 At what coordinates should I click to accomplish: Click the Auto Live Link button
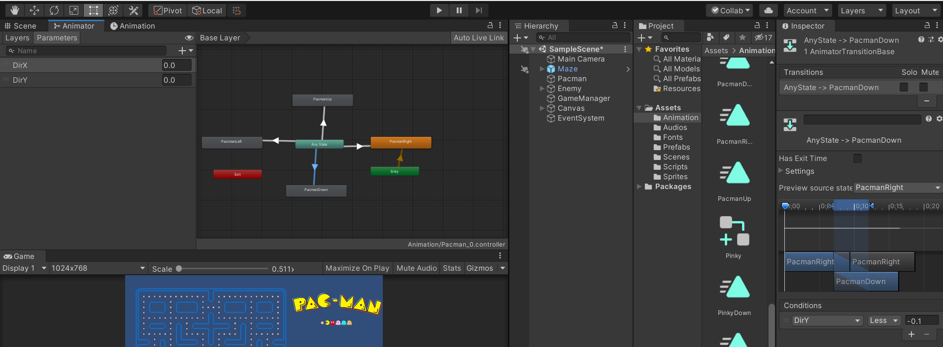click(478, 38)
